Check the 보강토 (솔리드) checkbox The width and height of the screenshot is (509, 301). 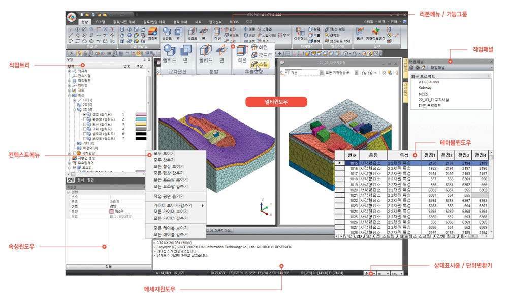pyautogui.click(x=85, y=139)
